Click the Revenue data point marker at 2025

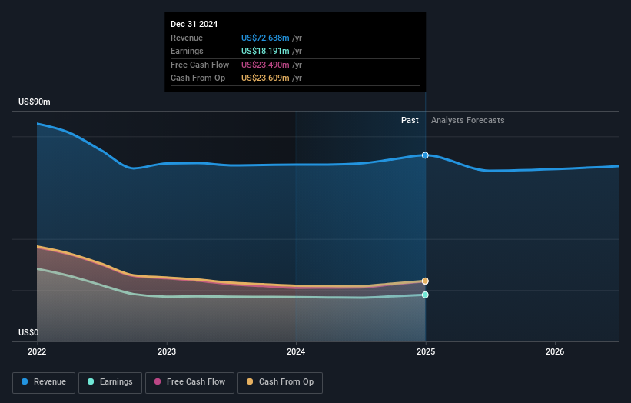pyautogui.click(x=425, y=155)
